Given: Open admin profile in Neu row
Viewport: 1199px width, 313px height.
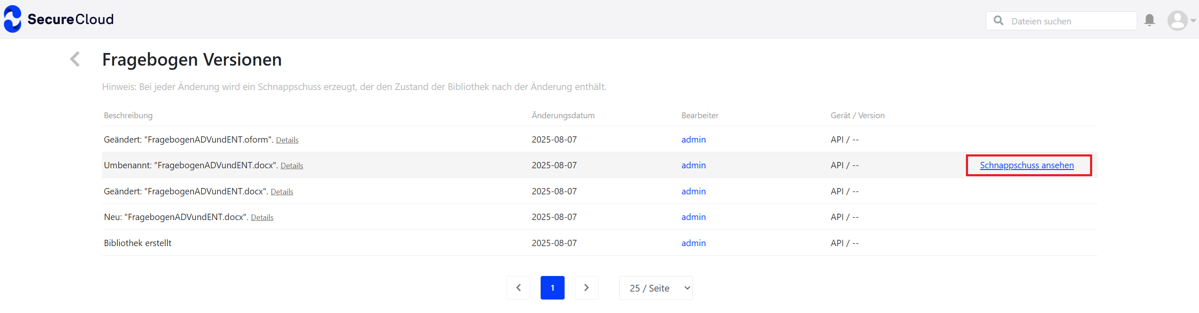Looking at the screenshot, I should click(693, 217).
